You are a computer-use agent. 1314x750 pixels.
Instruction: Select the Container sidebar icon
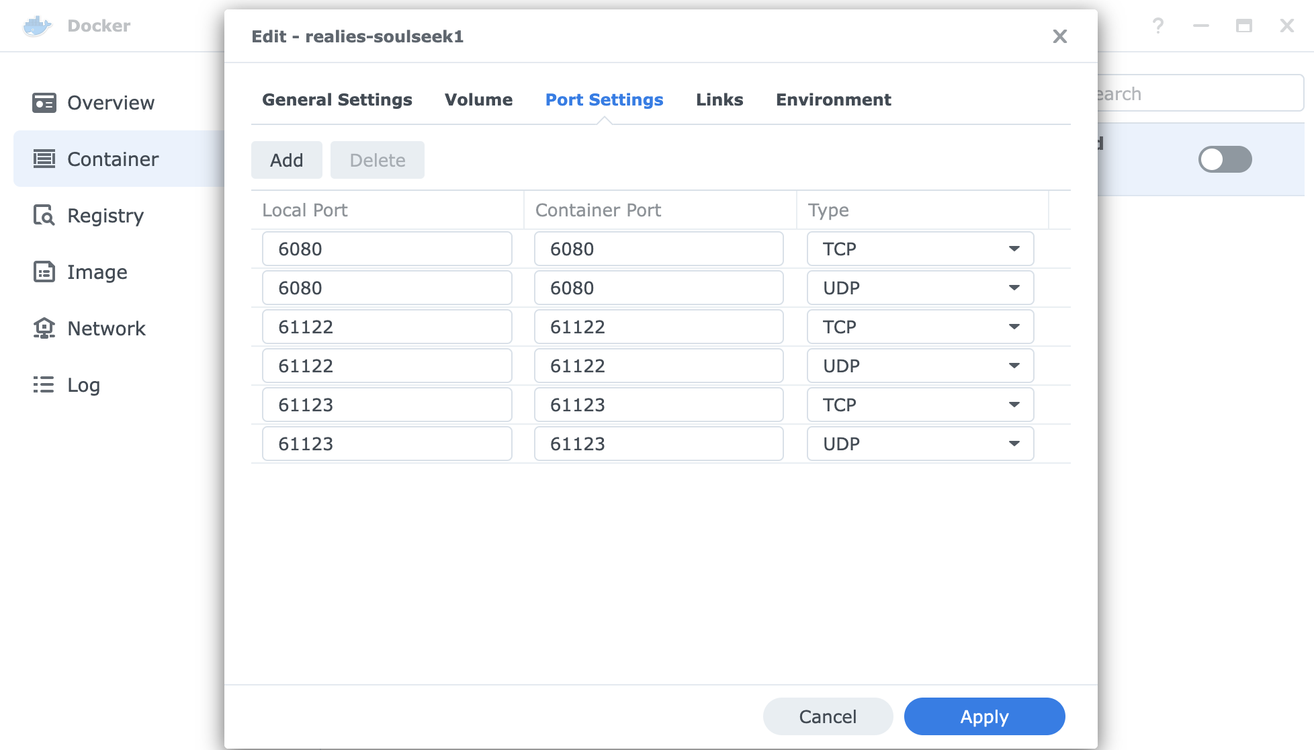(44, 159)
